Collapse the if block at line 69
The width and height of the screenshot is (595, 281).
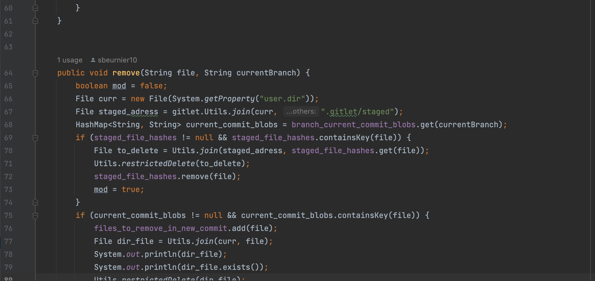click(35, 138)
